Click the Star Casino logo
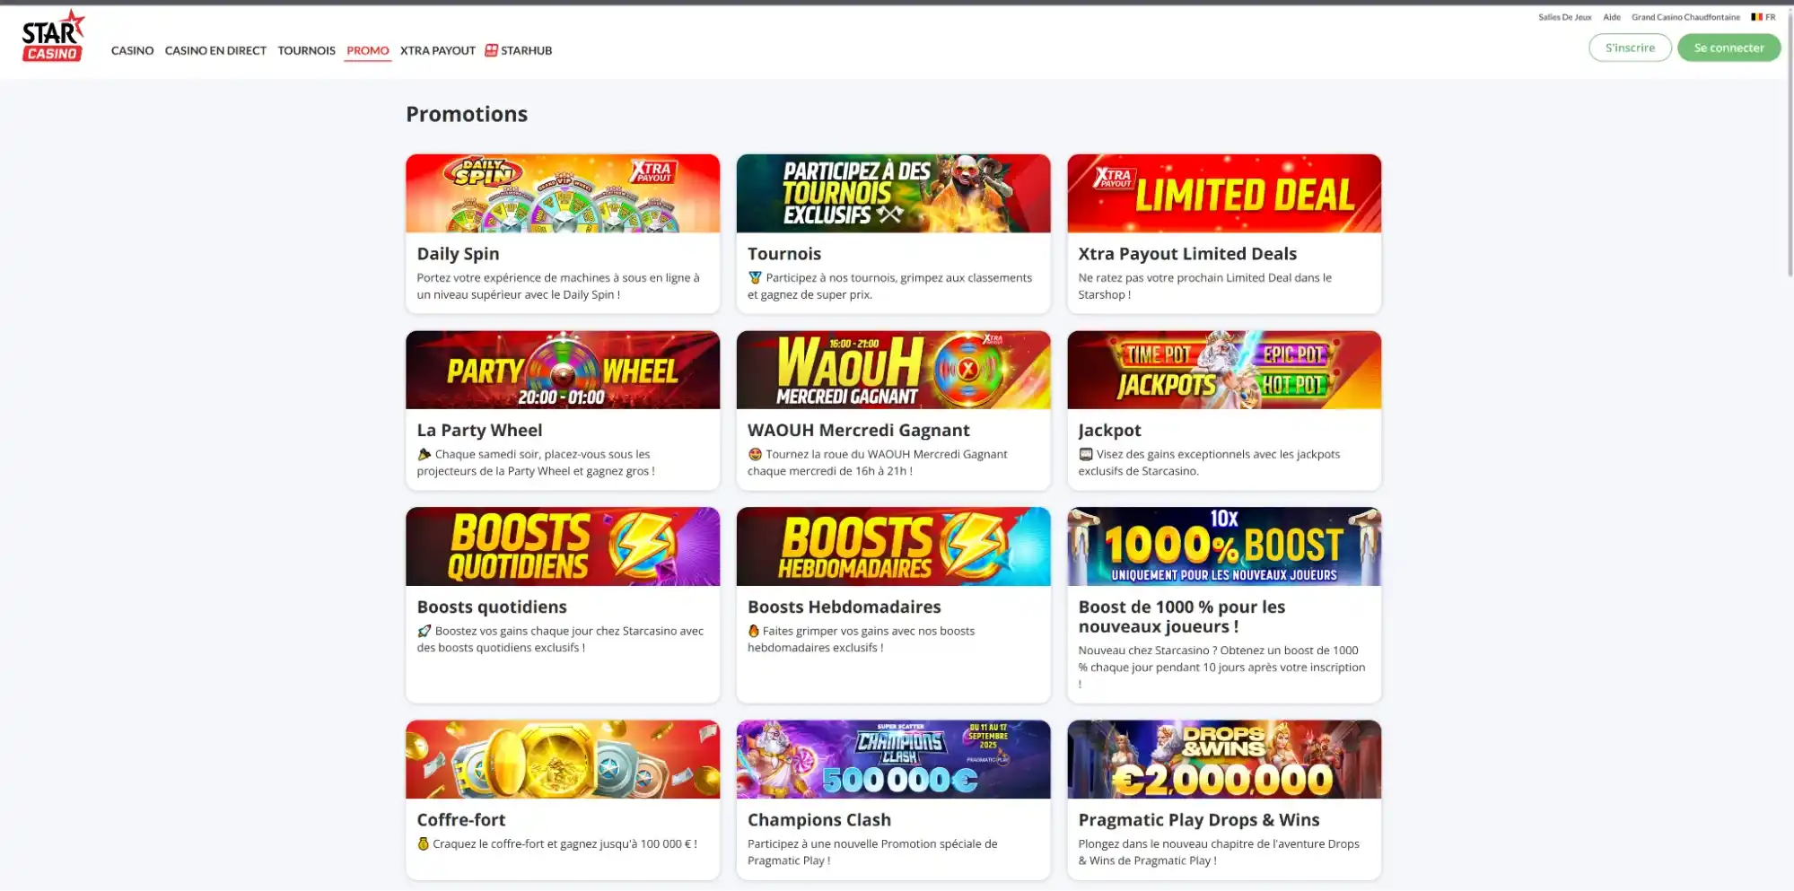The image size is (1794, 891). [53, 37]
